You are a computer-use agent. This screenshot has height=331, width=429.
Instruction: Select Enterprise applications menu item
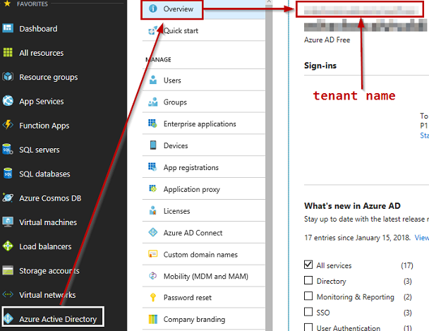tap(204, 124)
